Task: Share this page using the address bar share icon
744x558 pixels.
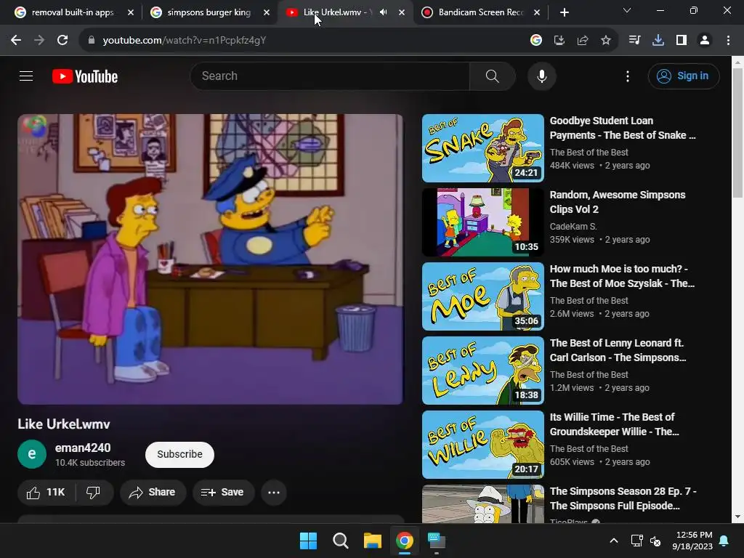Action: [x=583, y=41]
